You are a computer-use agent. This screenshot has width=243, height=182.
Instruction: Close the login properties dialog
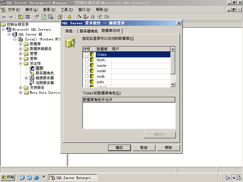179,23
